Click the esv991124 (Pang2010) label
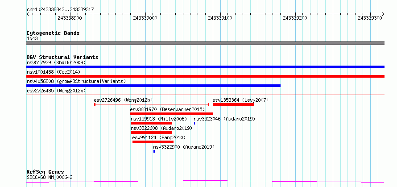 pos(159,137)
